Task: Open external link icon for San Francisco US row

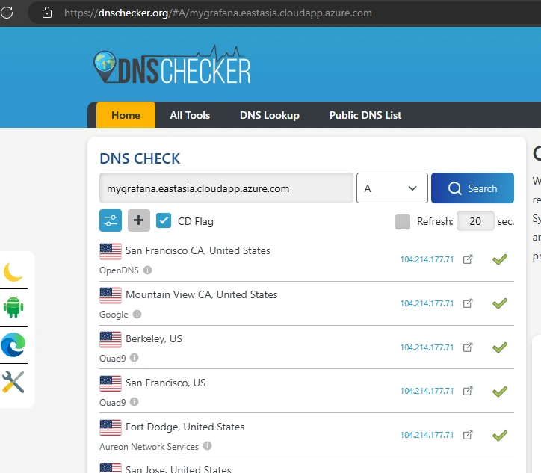Action: 468,391
